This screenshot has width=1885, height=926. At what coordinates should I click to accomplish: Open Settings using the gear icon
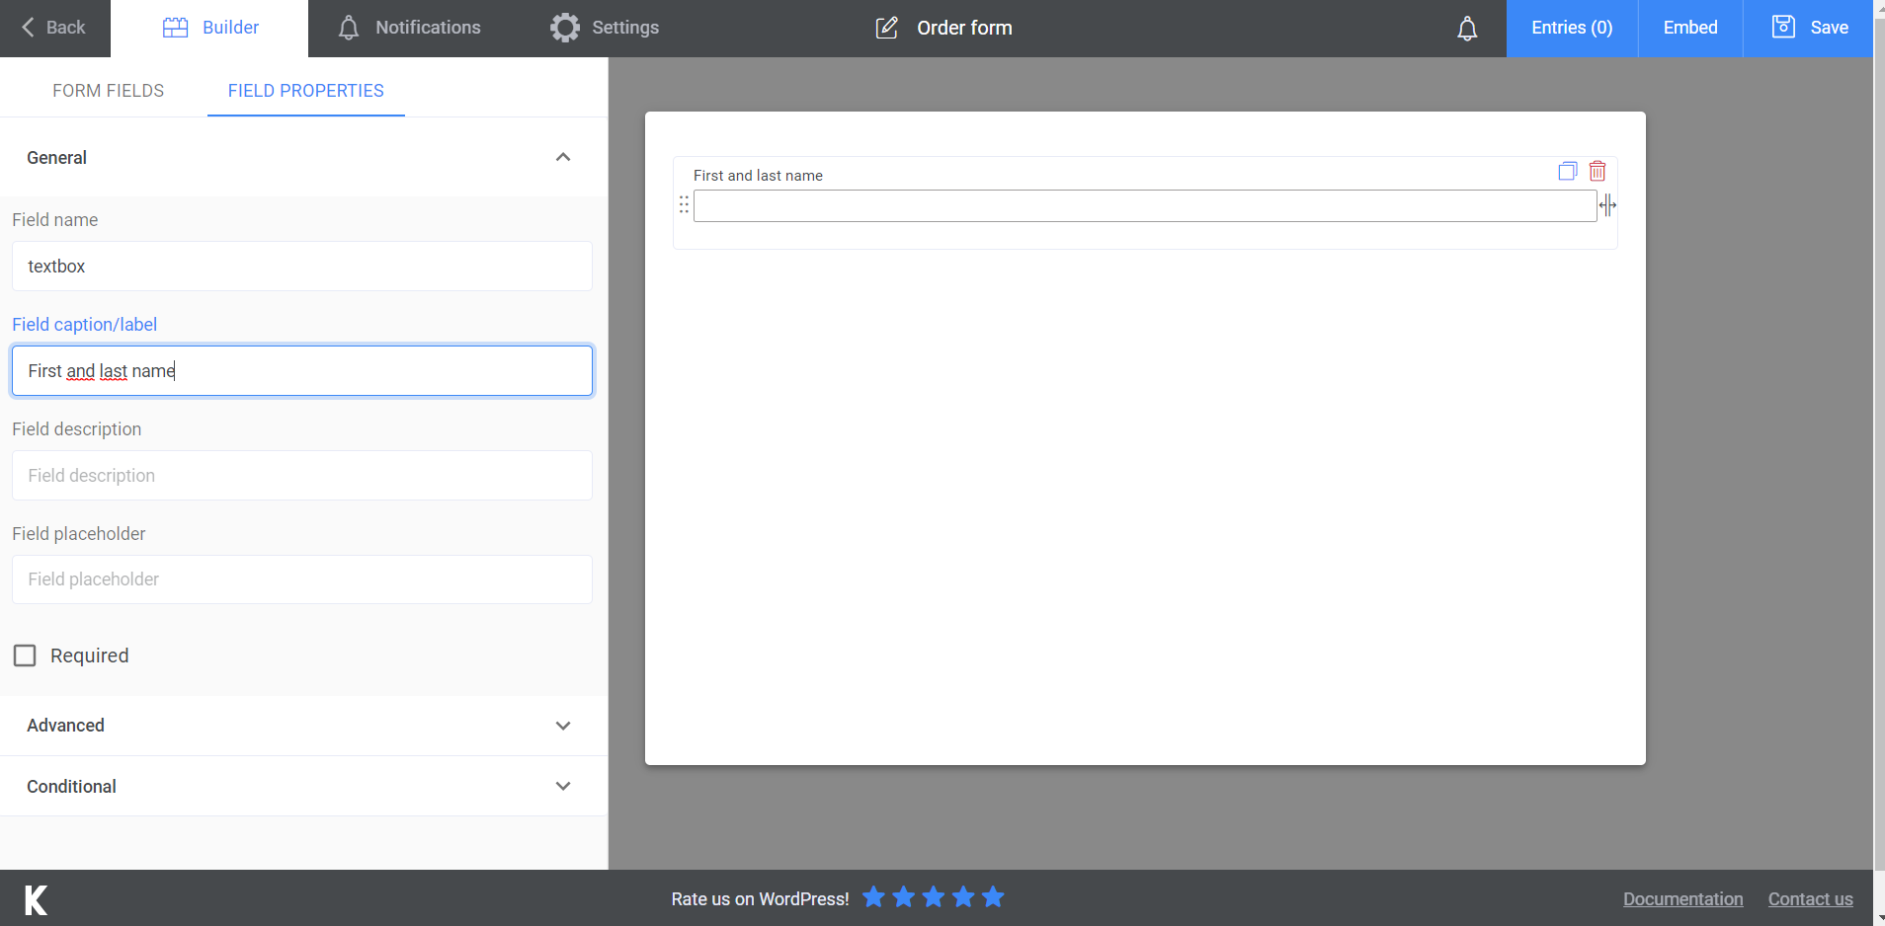(565, 27)
